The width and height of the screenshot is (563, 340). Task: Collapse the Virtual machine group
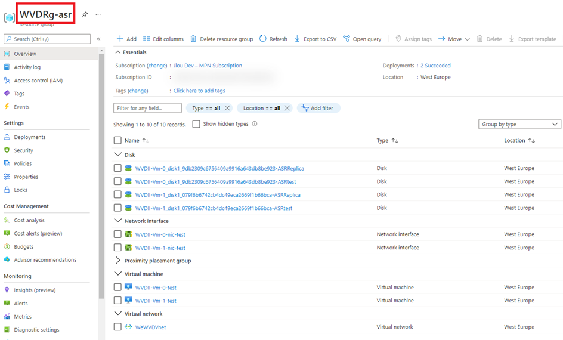point(117,274)
